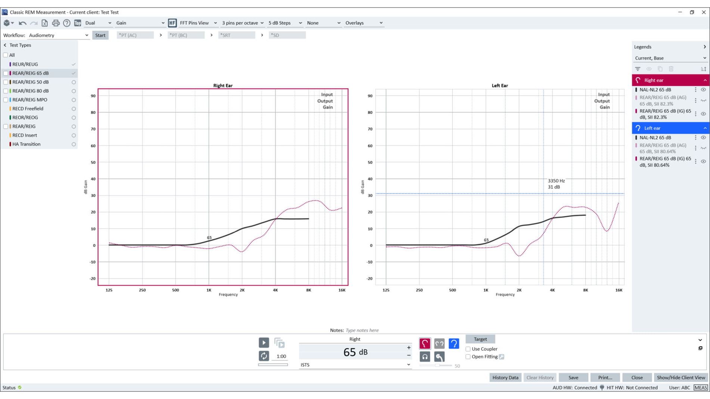Viewport: 710px width, 399px height.
Task: Click the Help question mark icon
Action: pyautogui.click(x=67, y=23)
